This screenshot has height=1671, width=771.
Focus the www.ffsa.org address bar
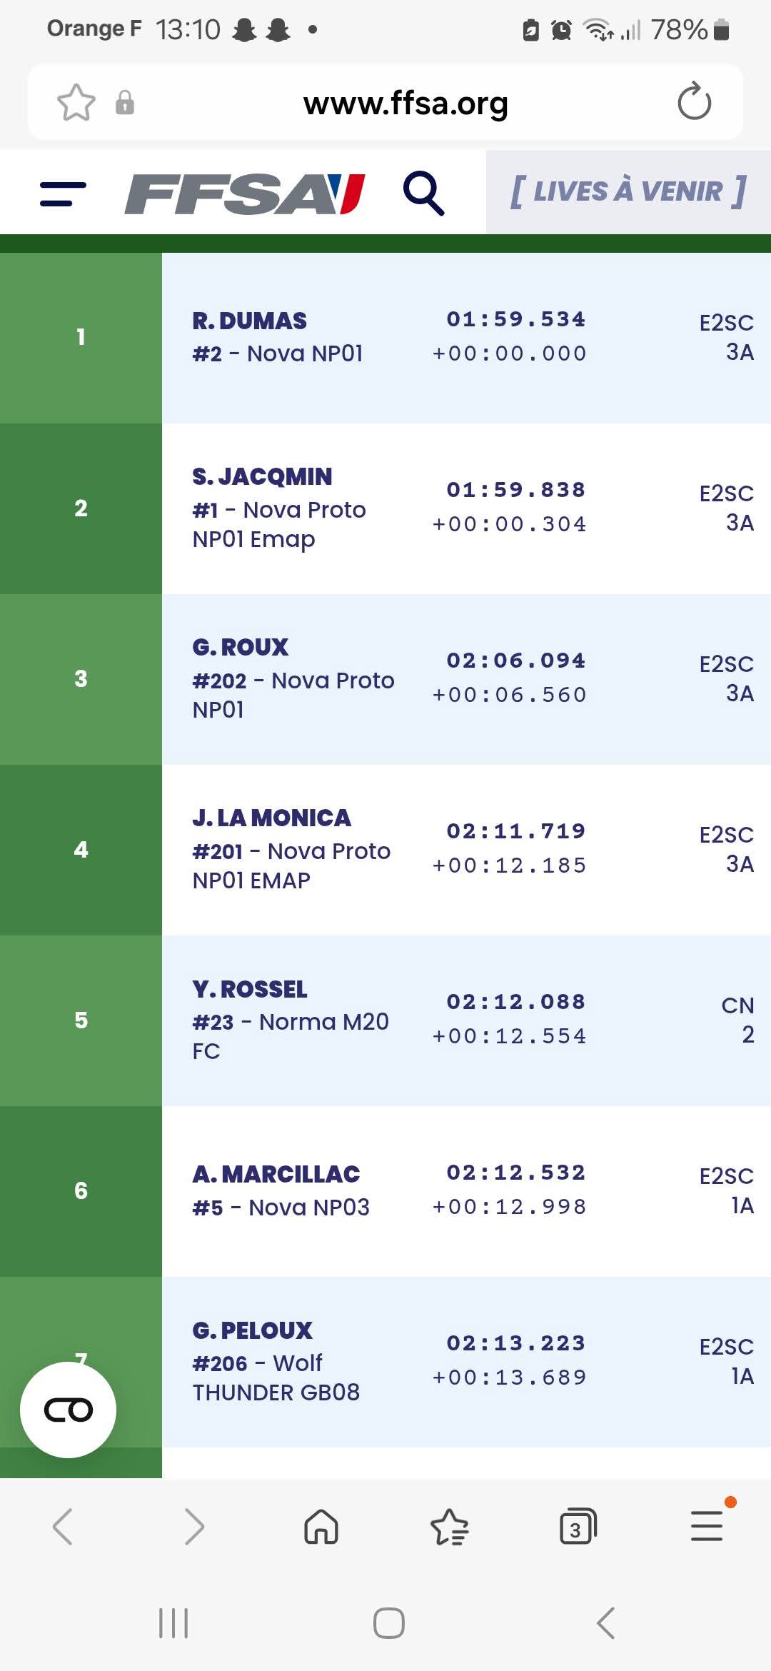405,104
